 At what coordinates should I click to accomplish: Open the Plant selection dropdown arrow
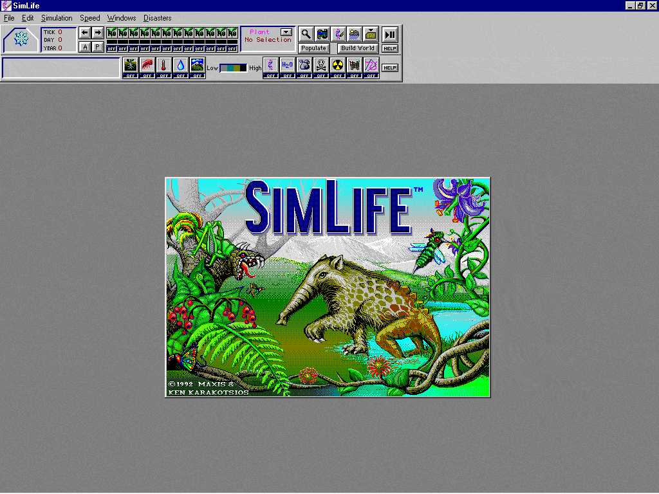286,32
